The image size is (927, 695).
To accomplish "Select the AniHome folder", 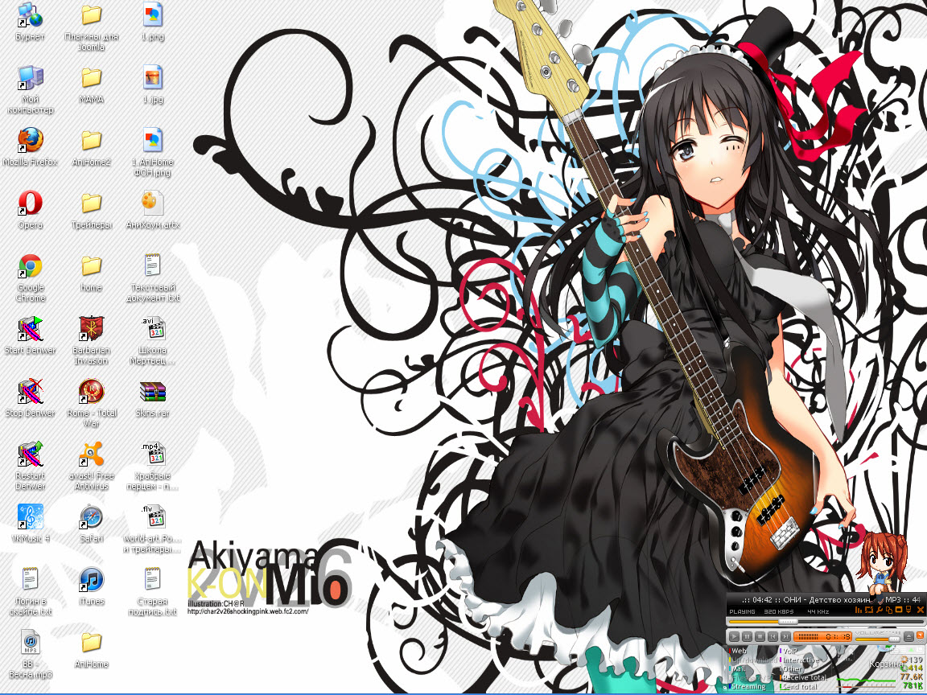I will click(91, 649).
